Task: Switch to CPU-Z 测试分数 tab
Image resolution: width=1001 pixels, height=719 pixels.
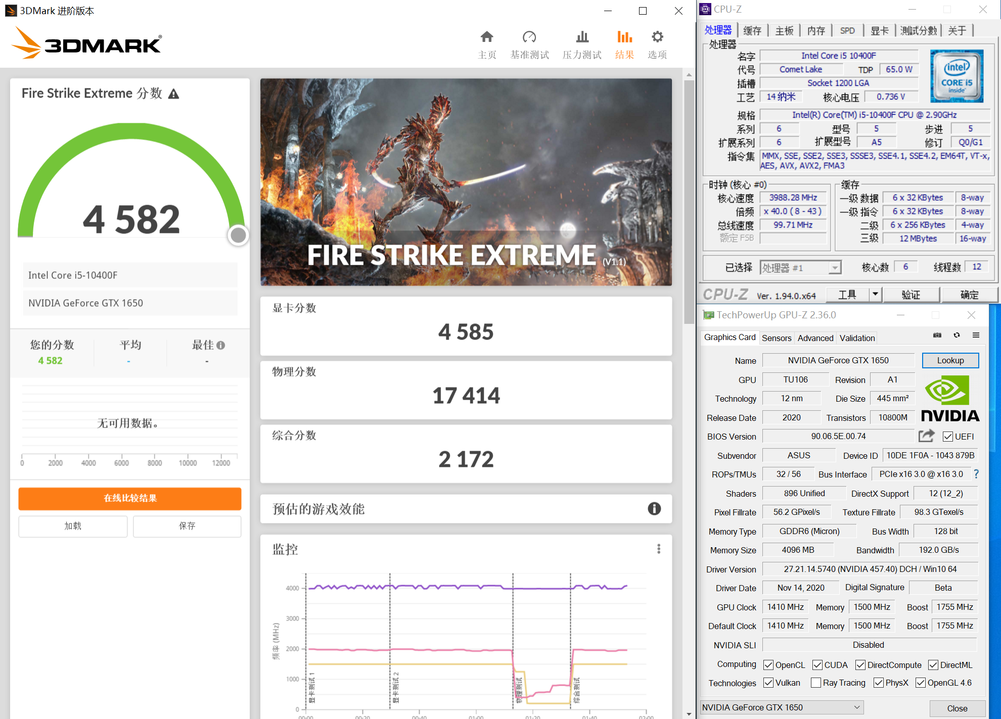Action: [919, 31]
